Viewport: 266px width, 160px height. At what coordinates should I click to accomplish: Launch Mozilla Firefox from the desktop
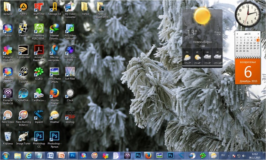tap(54, 93)
